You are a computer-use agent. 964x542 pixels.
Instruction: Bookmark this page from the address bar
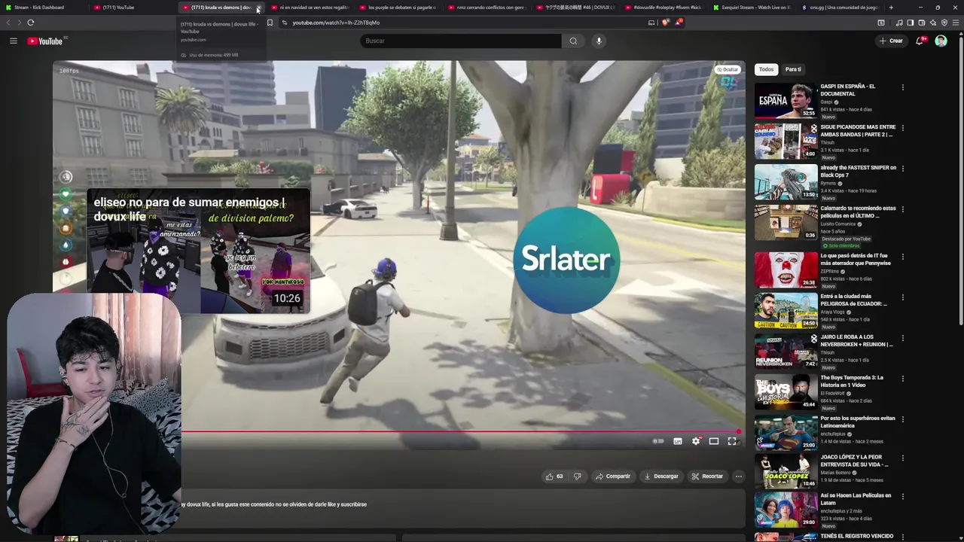270,23
